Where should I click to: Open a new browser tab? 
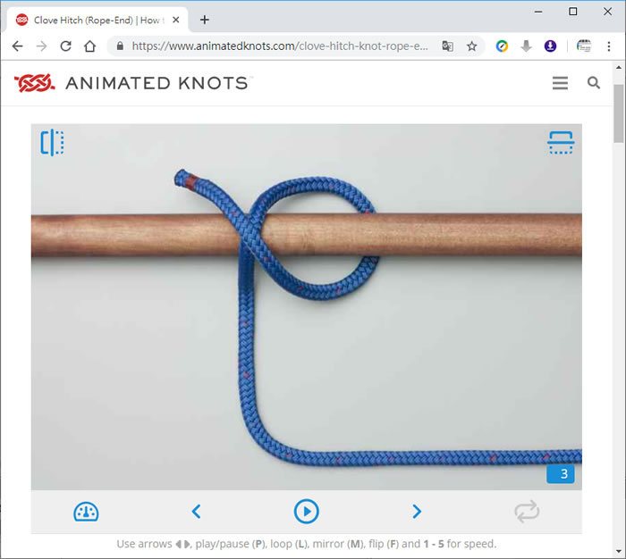pyautogui.click(x=205, y=20)
